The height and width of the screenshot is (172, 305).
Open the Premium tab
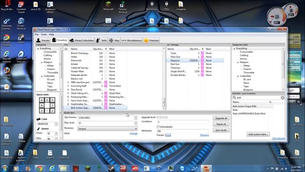152,40
